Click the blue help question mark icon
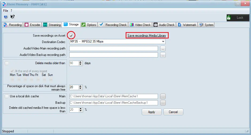Viewport: 251px width, 135px height. (x=6, y=17)
